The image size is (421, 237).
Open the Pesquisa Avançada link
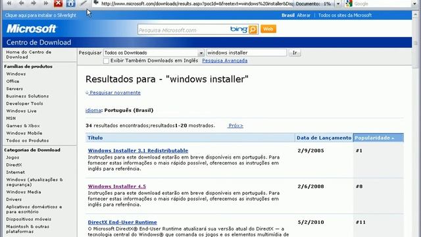point(225,61)
